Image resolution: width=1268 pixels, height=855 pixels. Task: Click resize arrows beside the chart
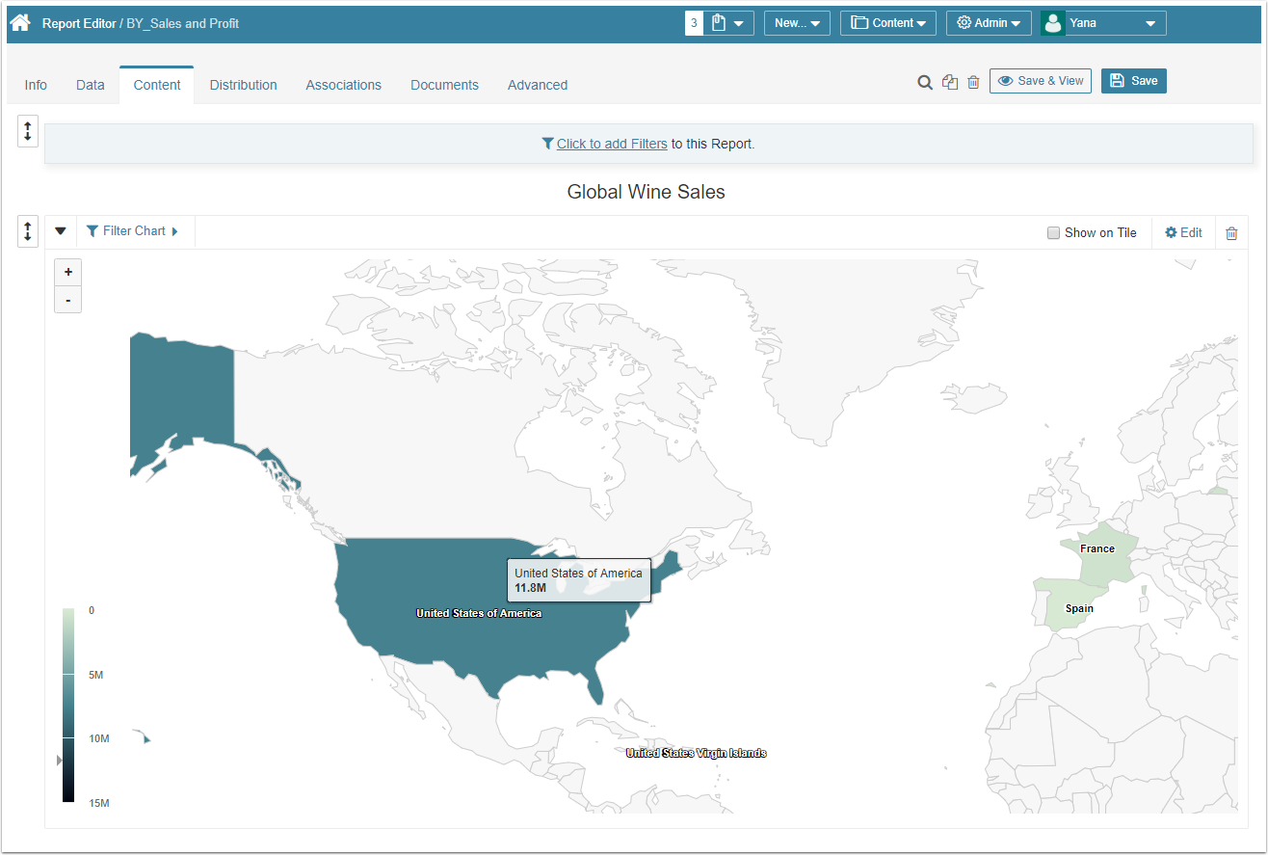[x=28, y=231]
